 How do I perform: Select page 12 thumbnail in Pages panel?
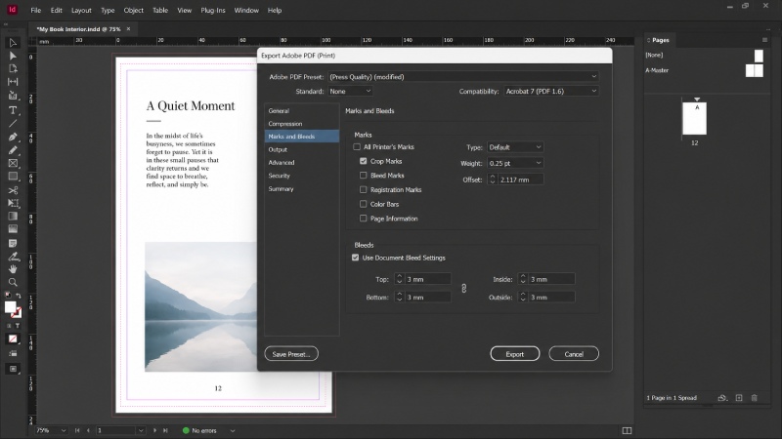694,118
